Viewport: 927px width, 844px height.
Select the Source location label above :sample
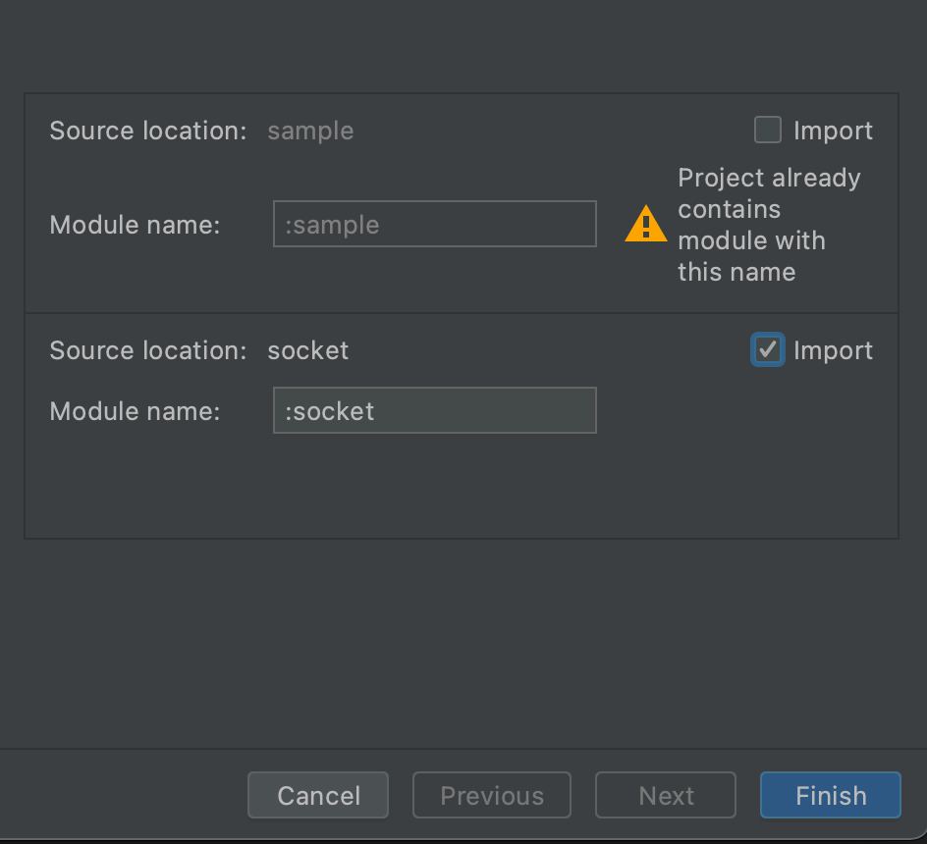pyautogui.click(x=148, y=131)
